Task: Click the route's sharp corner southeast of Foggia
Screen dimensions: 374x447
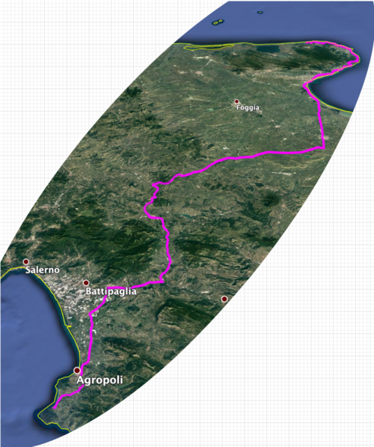Action: click(324, 148)
